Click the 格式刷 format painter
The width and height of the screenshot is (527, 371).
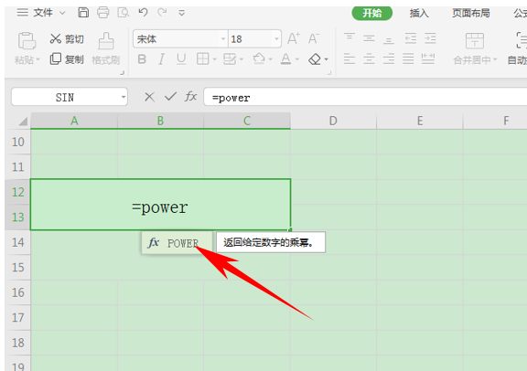pyautogui.click(x=106, y=49)
